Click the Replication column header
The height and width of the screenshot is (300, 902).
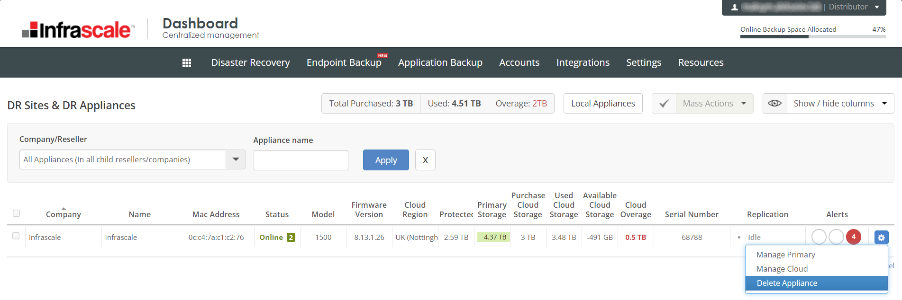[x=767, y=214]
